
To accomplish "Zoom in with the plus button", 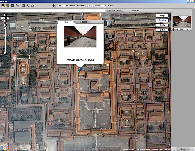I will pyautogui.click(x=5, y=25).
